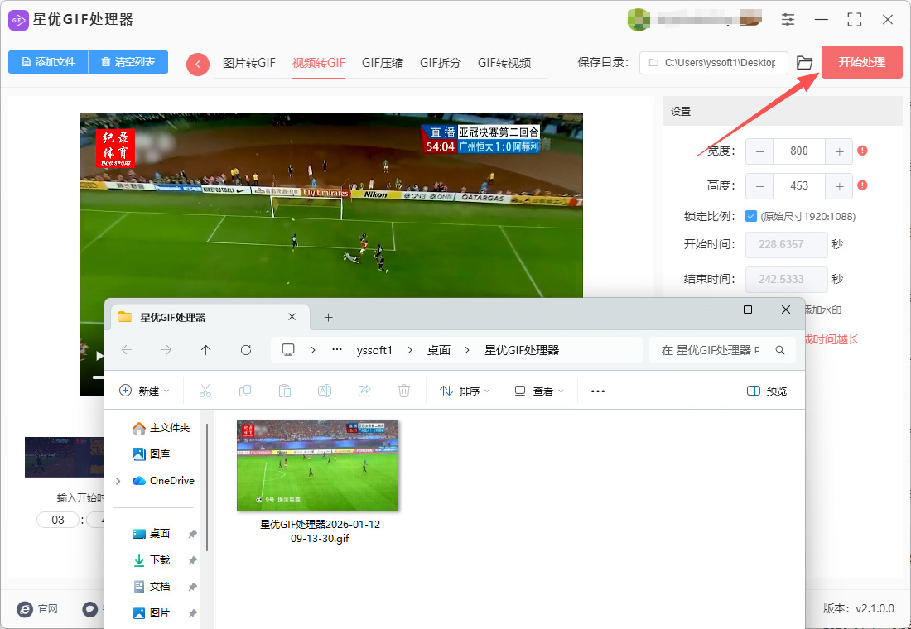Click the Explorer up arrow
The image size is (911, 629).
click(205, 349)
